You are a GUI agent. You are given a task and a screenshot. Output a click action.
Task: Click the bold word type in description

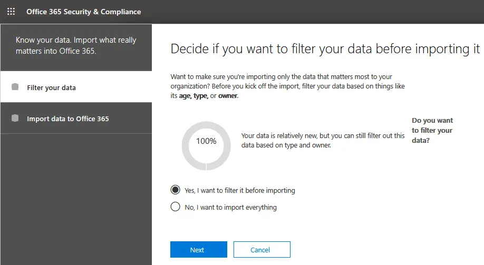[205, 96]
